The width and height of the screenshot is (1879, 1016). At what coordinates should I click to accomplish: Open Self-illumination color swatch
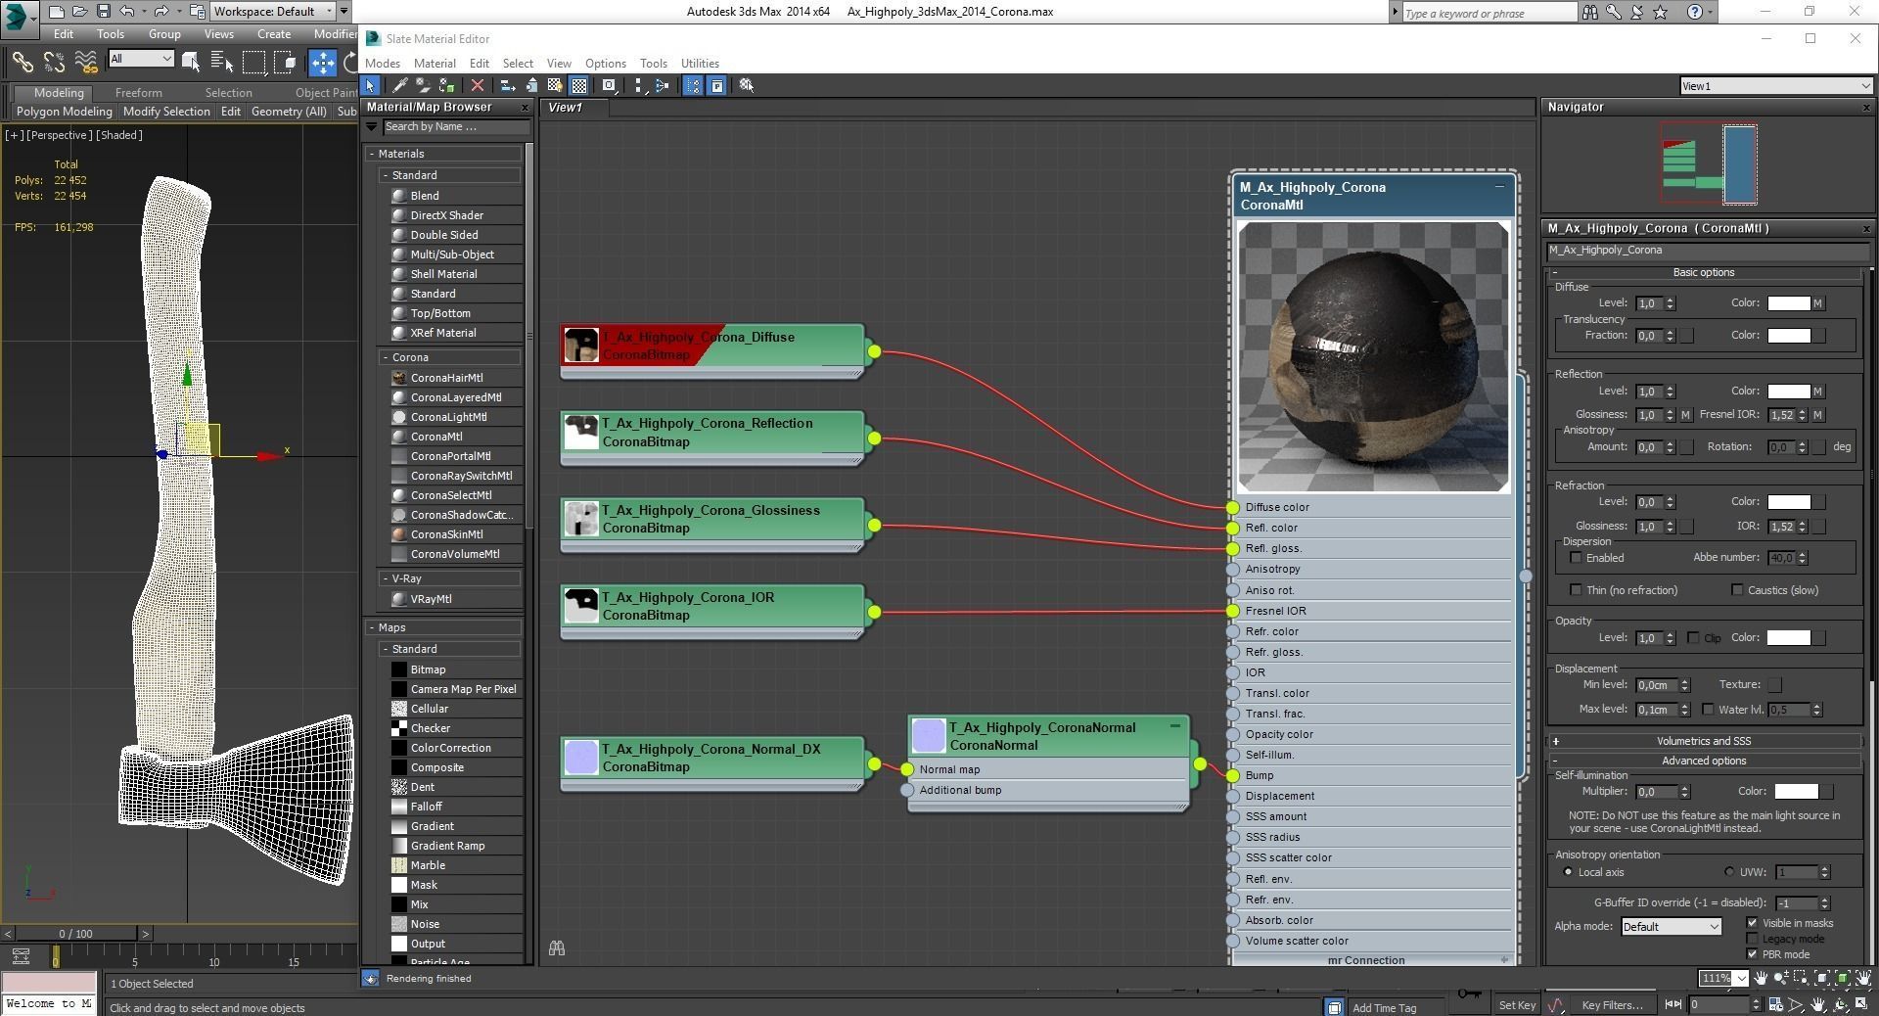point(1797,792)
